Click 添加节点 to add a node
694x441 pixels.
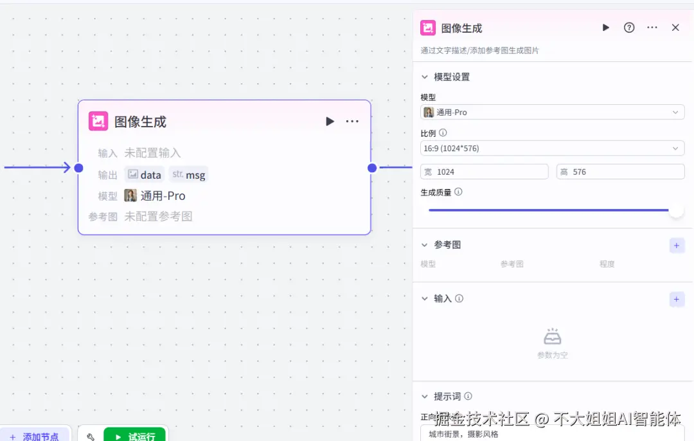coord(35,436)
